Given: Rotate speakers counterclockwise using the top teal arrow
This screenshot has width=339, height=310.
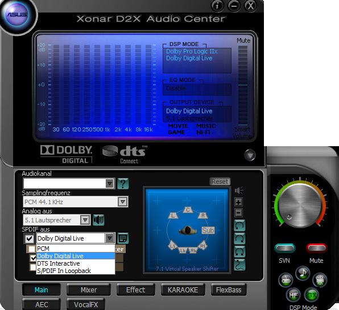Looking at the screenshot, I should [x=239, y=226].
